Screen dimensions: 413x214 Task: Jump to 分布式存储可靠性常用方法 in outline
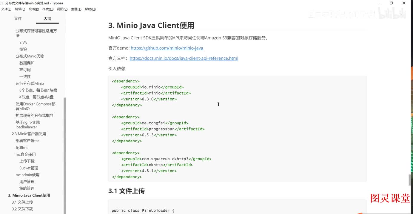pyautogui.click(x=36, y=33)
